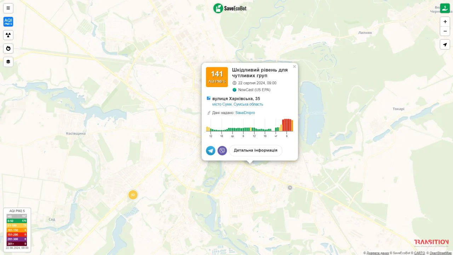Viewport: 453px width, 255px height.
Task: Open the місто Суми, Сумська область link
Action: click(x=237, y=104)
